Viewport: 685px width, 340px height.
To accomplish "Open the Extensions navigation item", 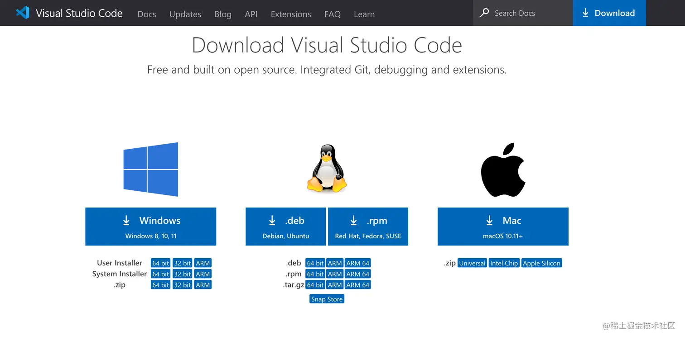I will (x=291, y=14).
